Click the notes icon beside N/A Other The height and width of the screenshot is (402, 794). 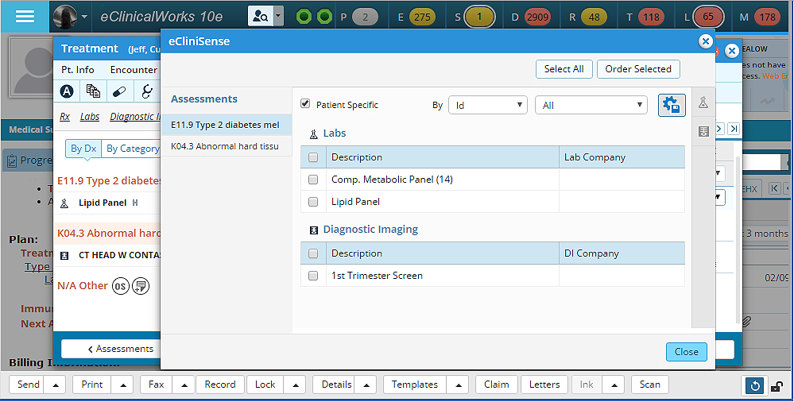click(141, 286)
